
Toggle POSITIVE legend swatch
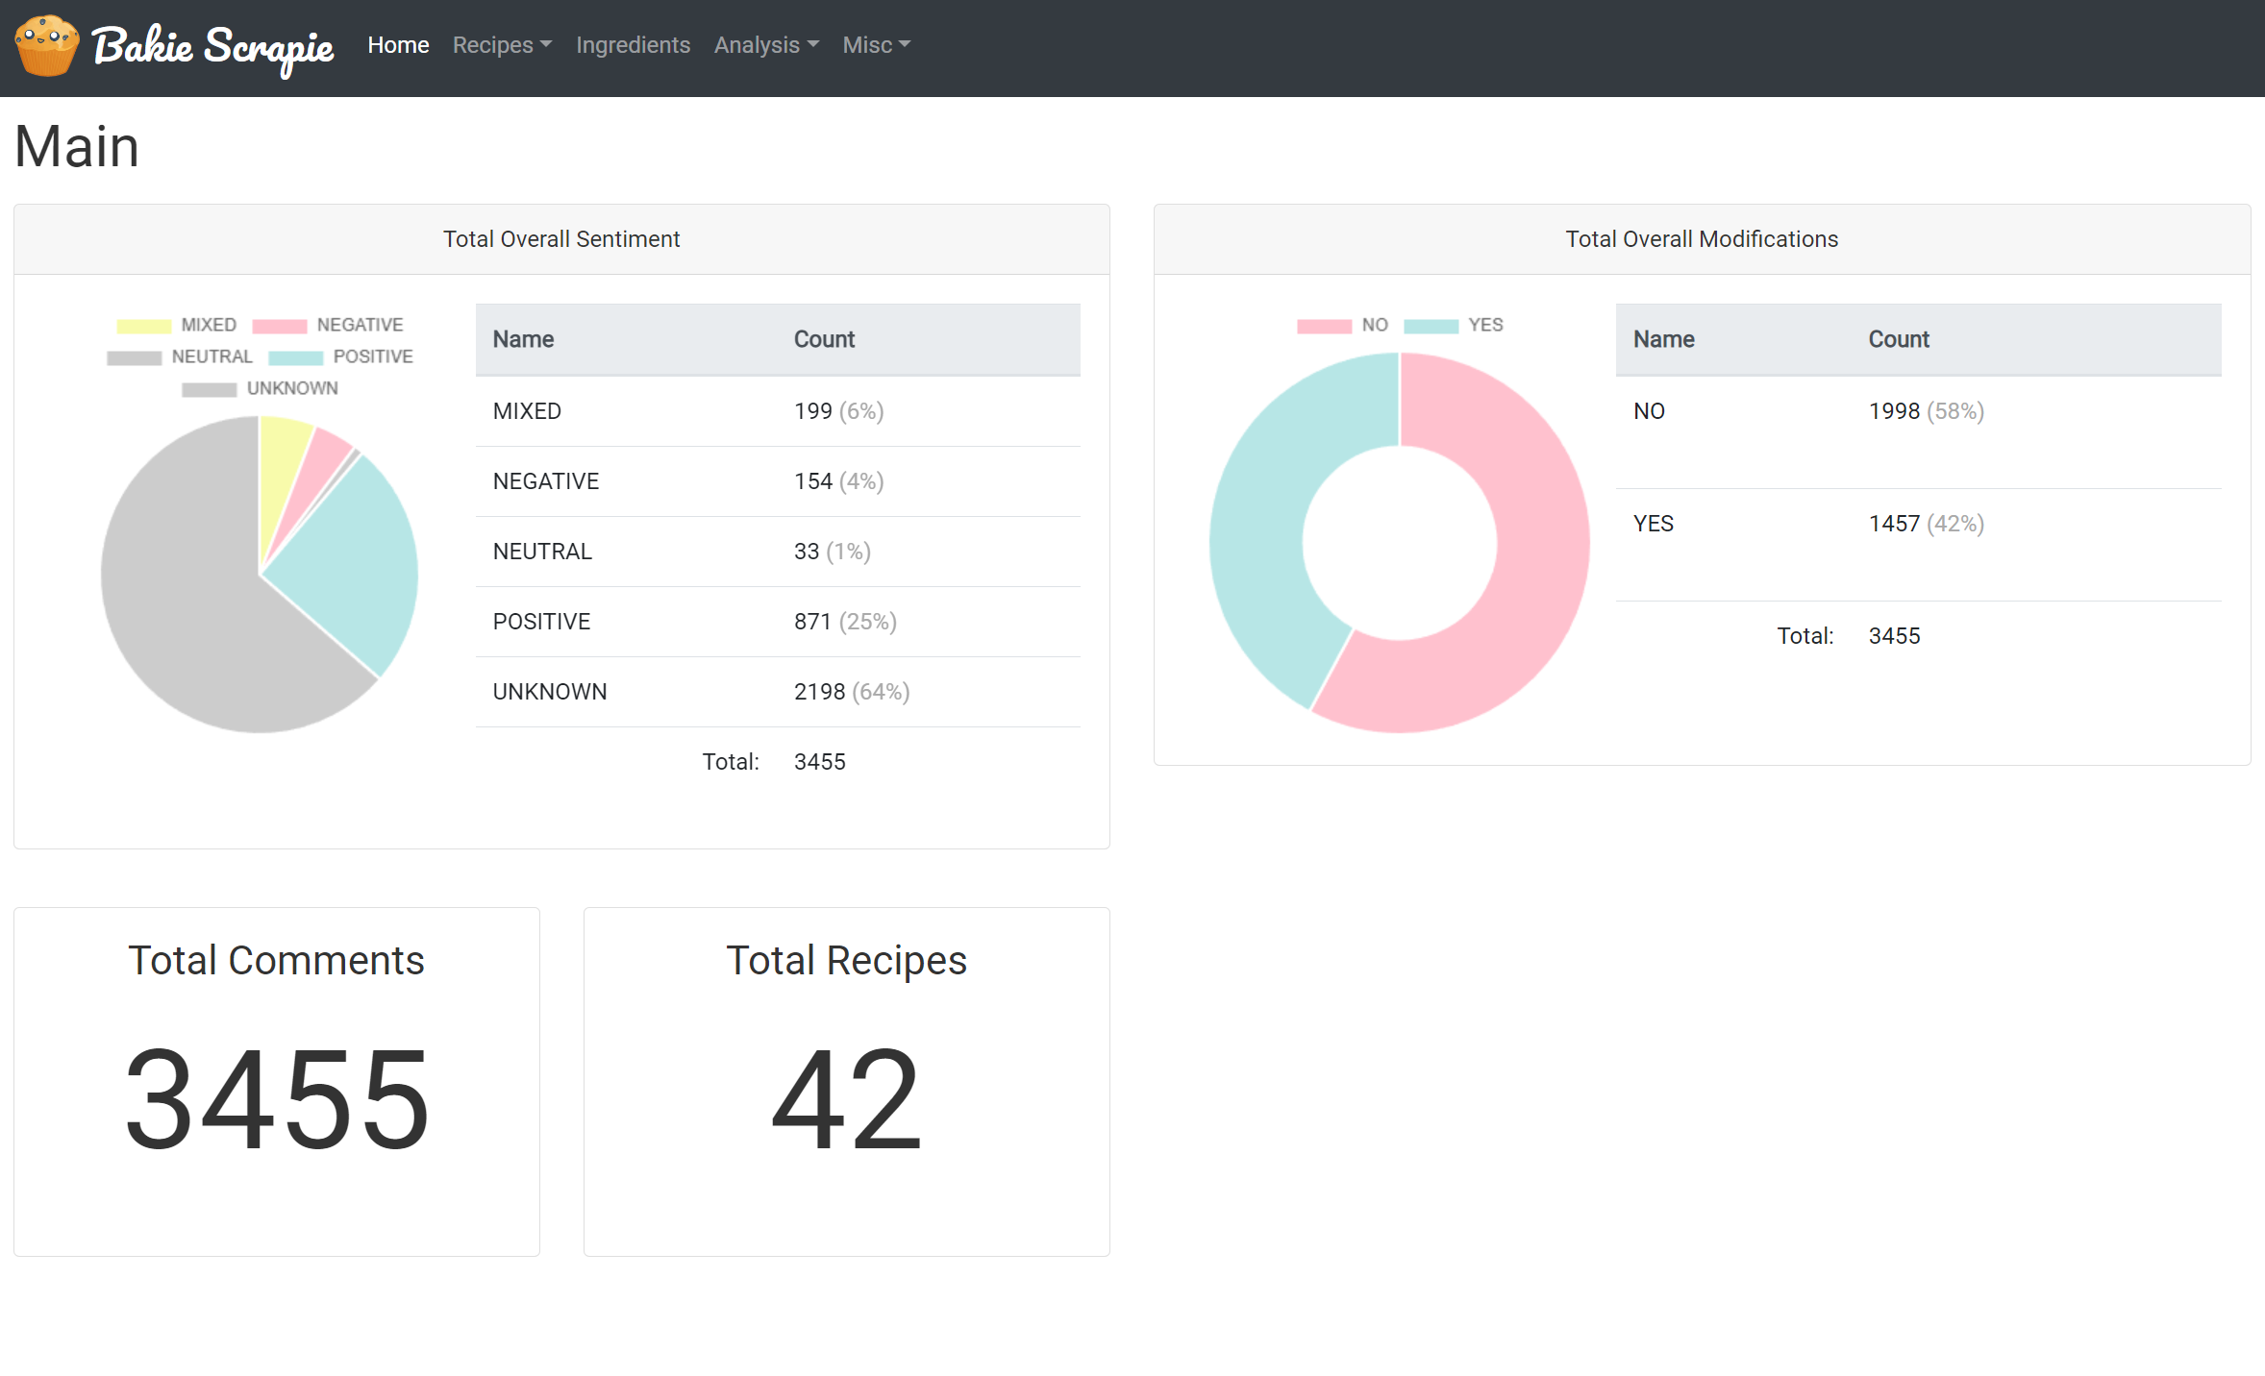pos(296,357)
